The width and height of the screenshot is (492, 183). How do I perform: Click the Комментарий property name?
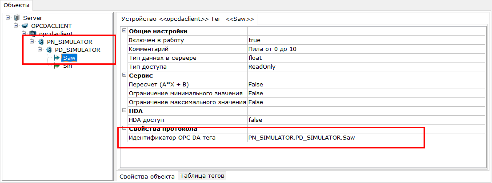click(x=149, y=49)
